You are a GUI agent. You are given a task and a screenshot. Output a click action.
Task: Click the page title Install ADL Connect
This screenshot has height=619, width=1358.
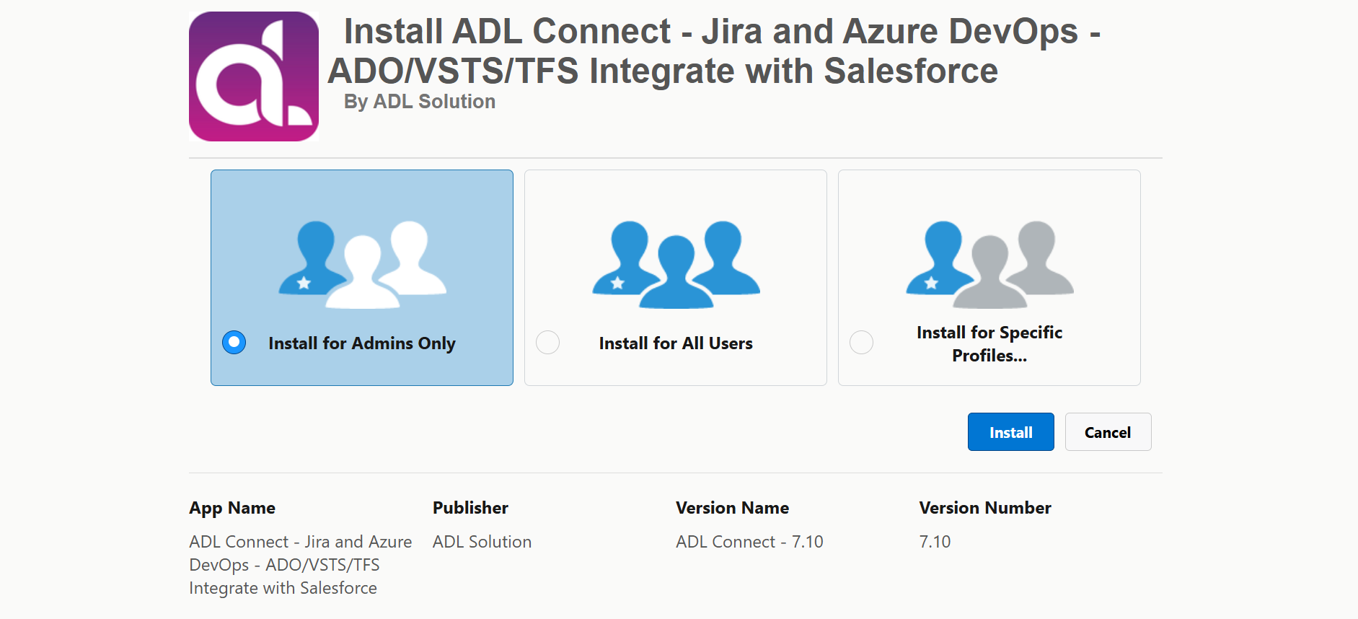(x=714, y=51)
